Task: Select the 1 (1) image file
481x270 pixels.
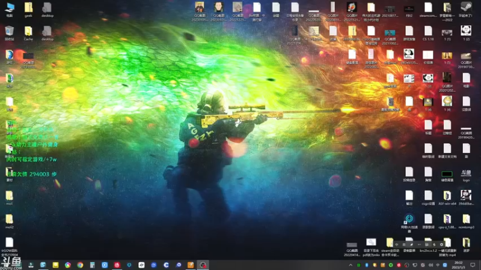Action: (447, 35)
